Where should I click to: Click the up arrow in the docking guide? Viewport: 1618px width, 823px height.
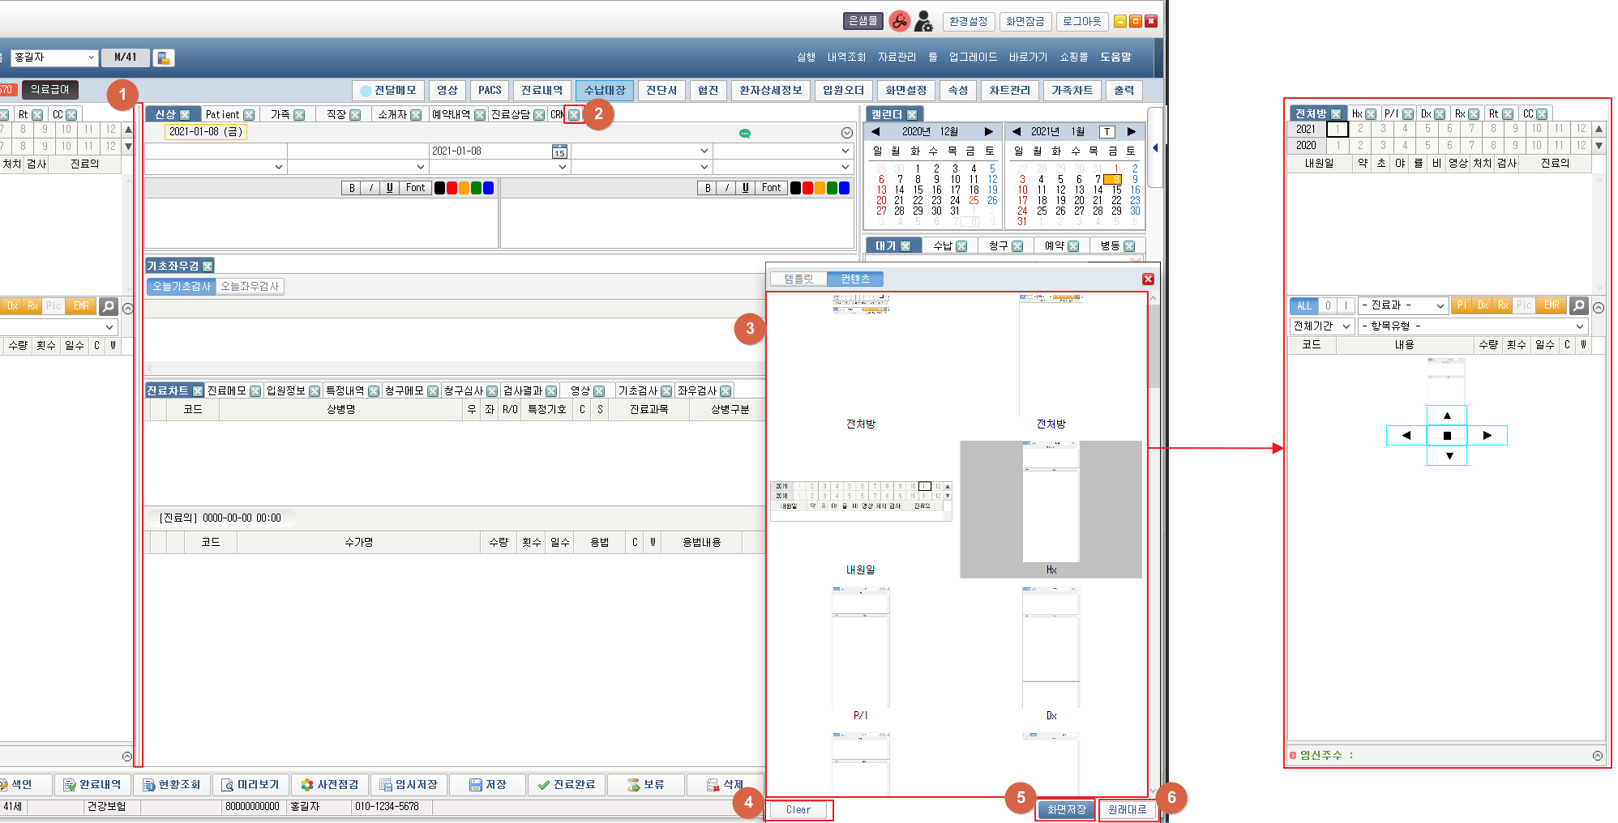coord(1447,416)
